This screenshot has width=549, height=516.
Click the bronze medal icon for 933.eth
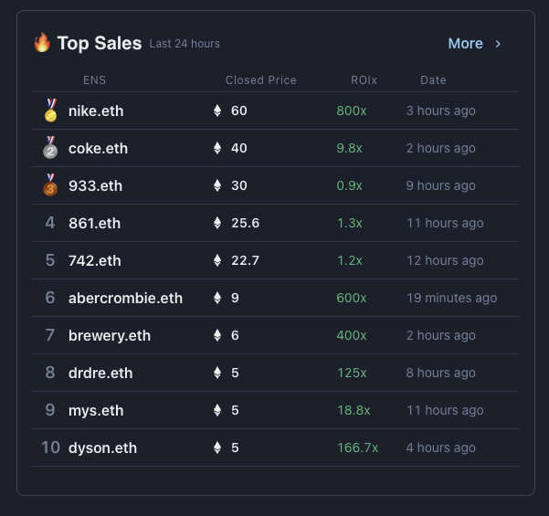click(x=50, y=185)
